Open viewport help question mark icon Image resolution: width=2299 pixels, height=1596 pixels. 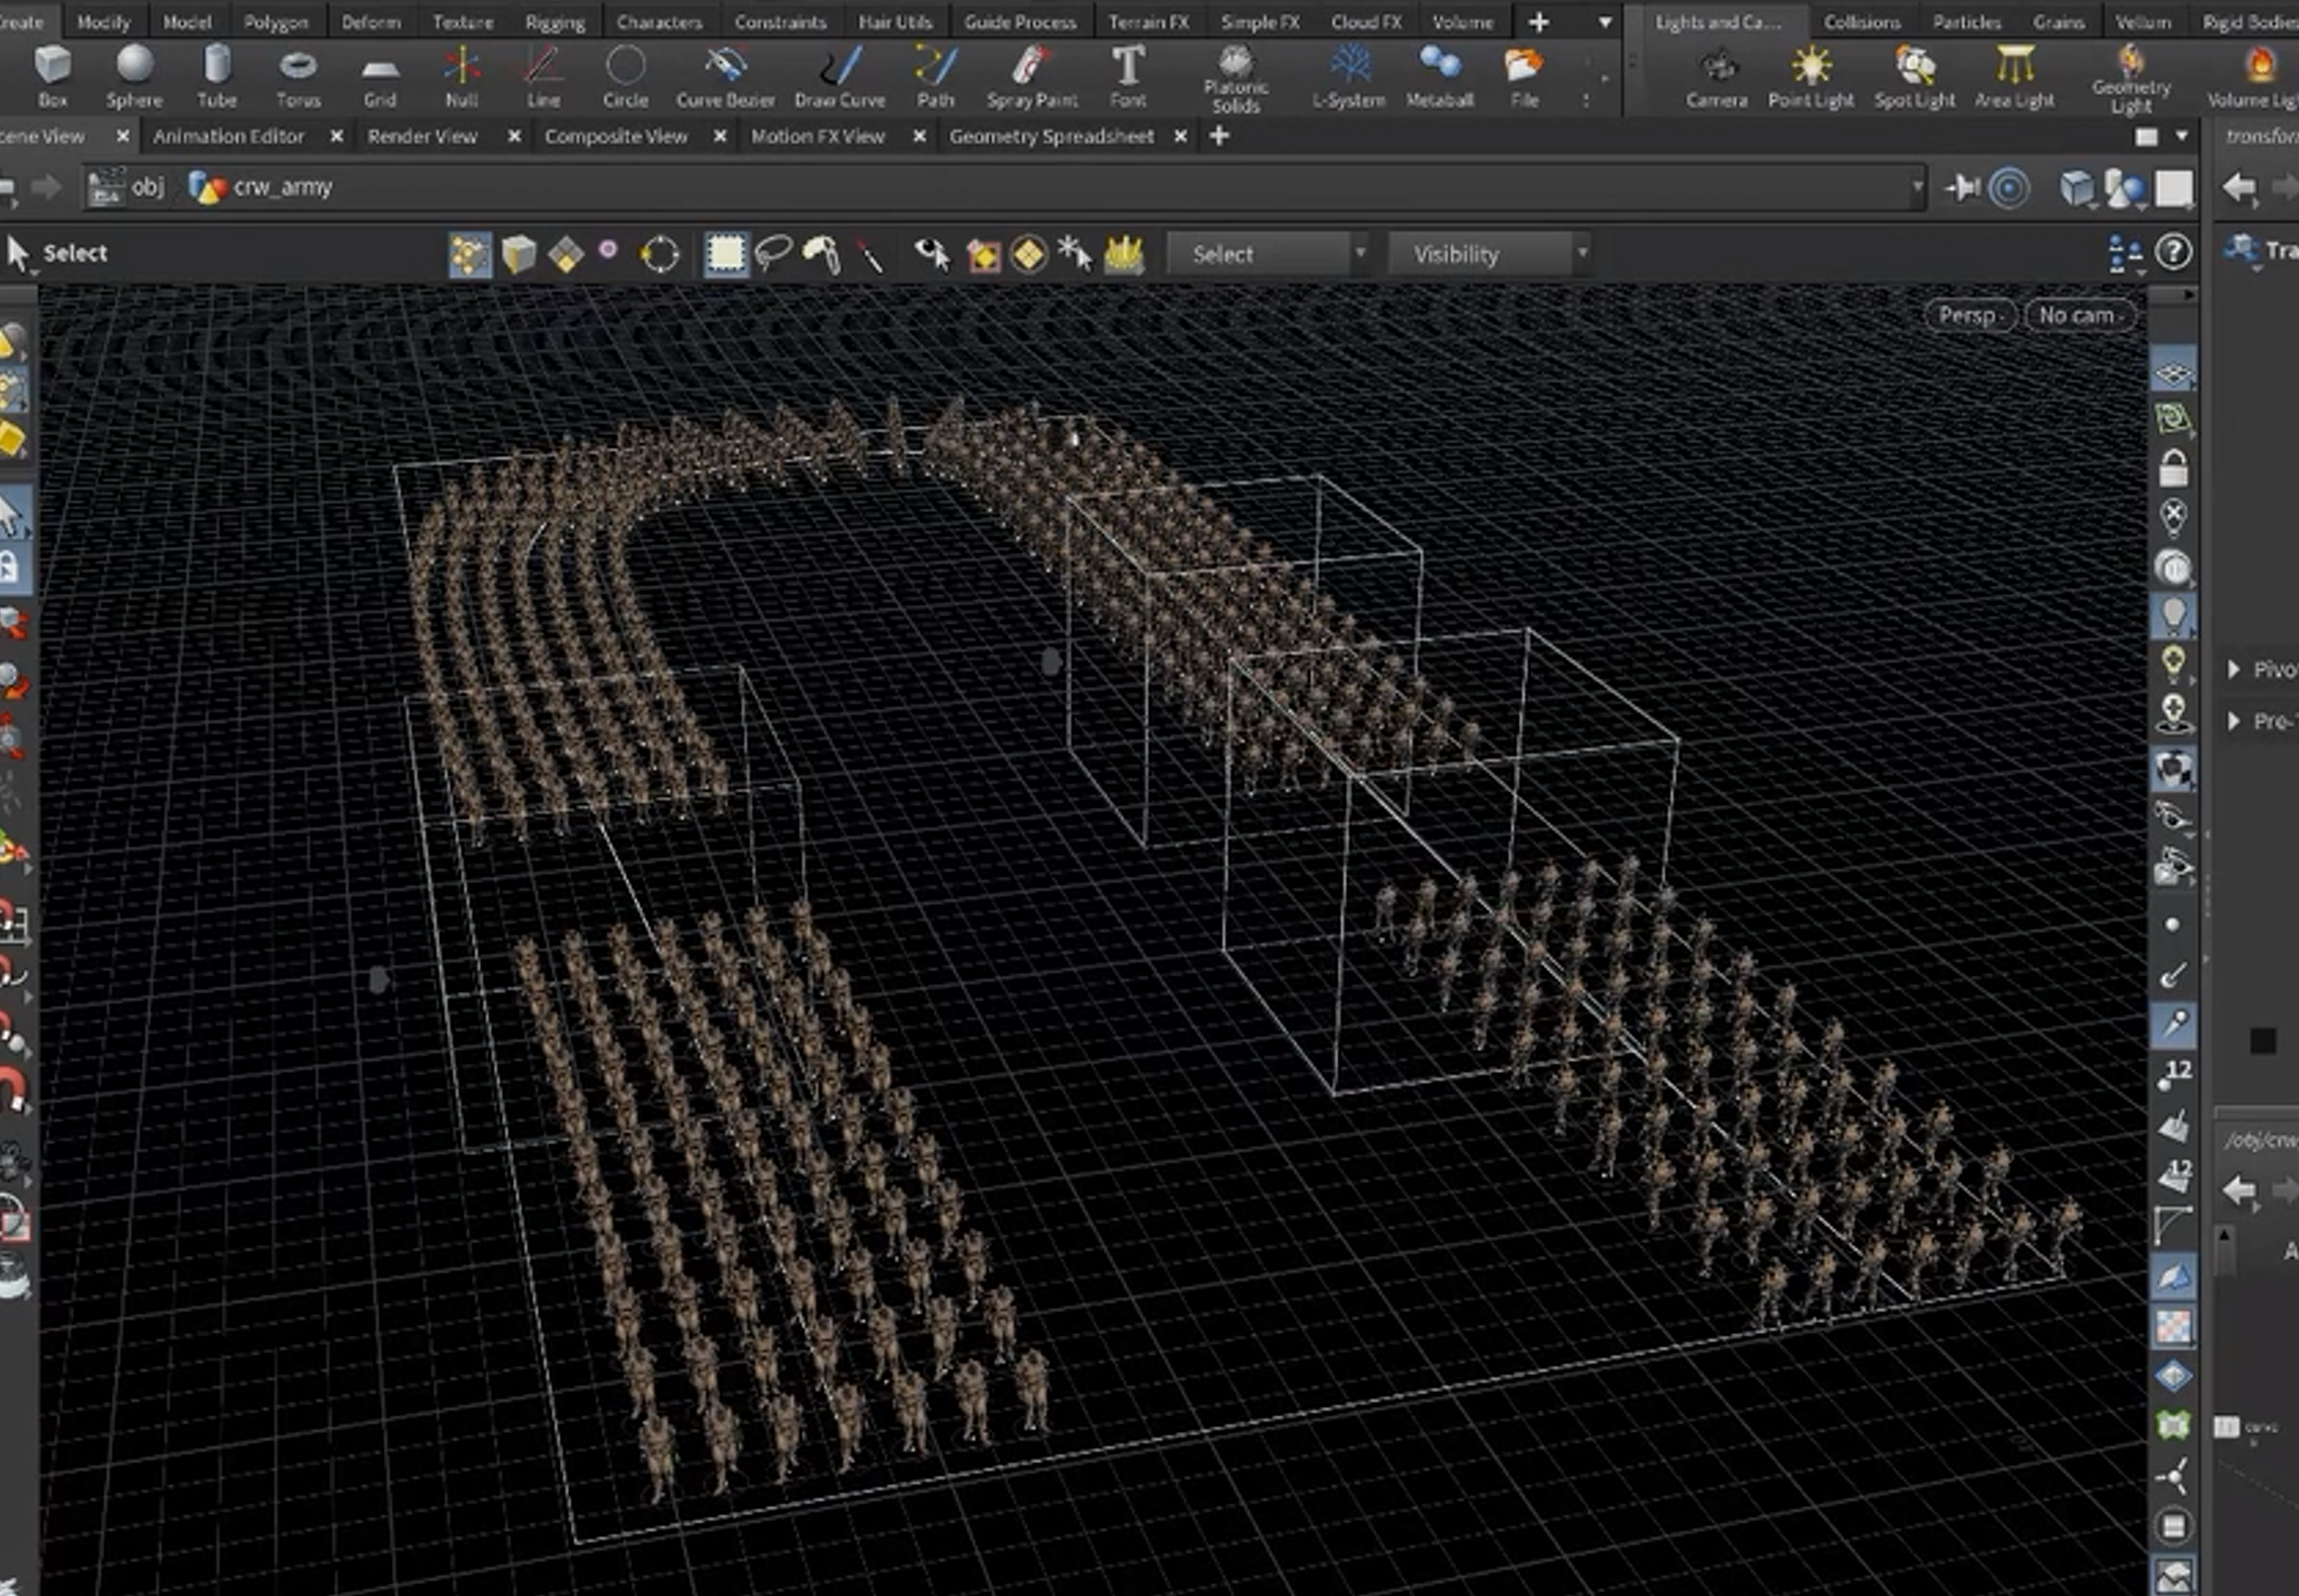(2173, 253)
